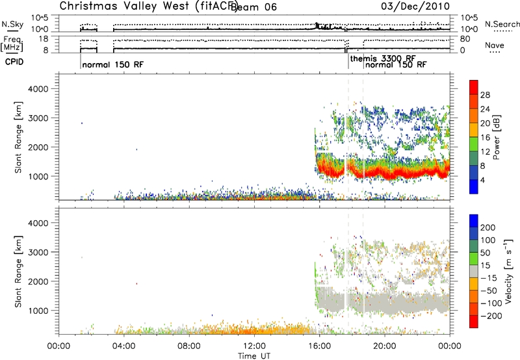The width and height of the screenshot is (520, 360).
Task: Click the gray -15 to 15 velocity swatch
Action: point(474,271)
